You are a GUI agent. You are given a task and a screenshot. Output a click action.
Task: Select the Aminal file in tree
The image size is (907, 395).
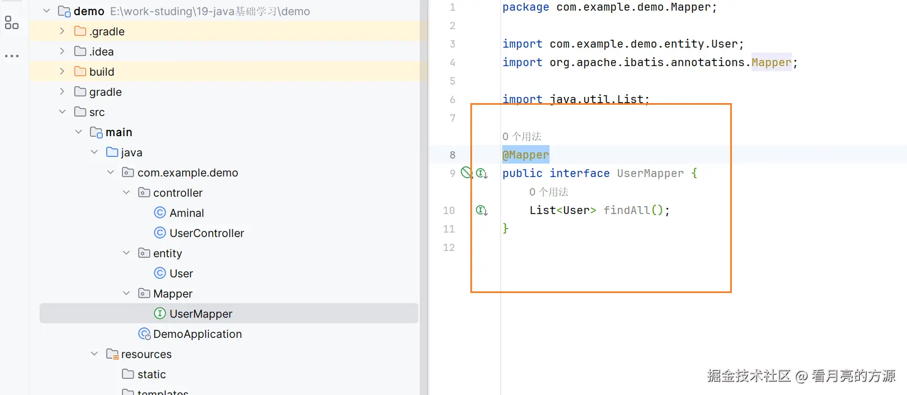pyautogui.click(x=187, y=213)
